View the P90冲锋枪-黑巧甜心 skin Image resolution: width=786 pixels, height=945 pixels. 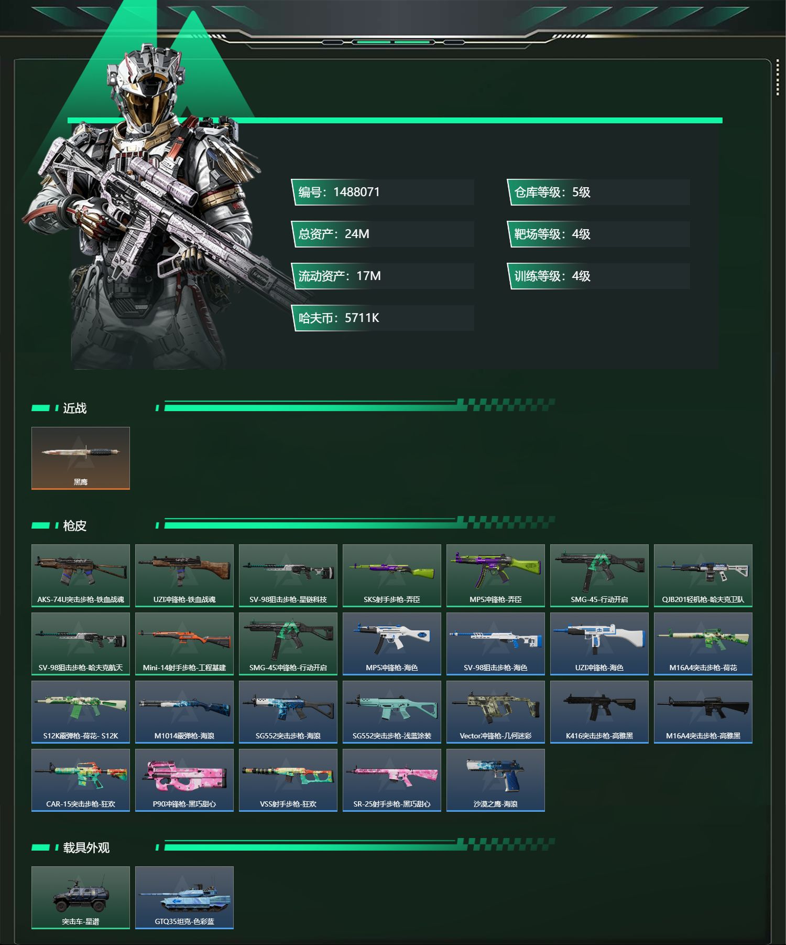point(184,780)
